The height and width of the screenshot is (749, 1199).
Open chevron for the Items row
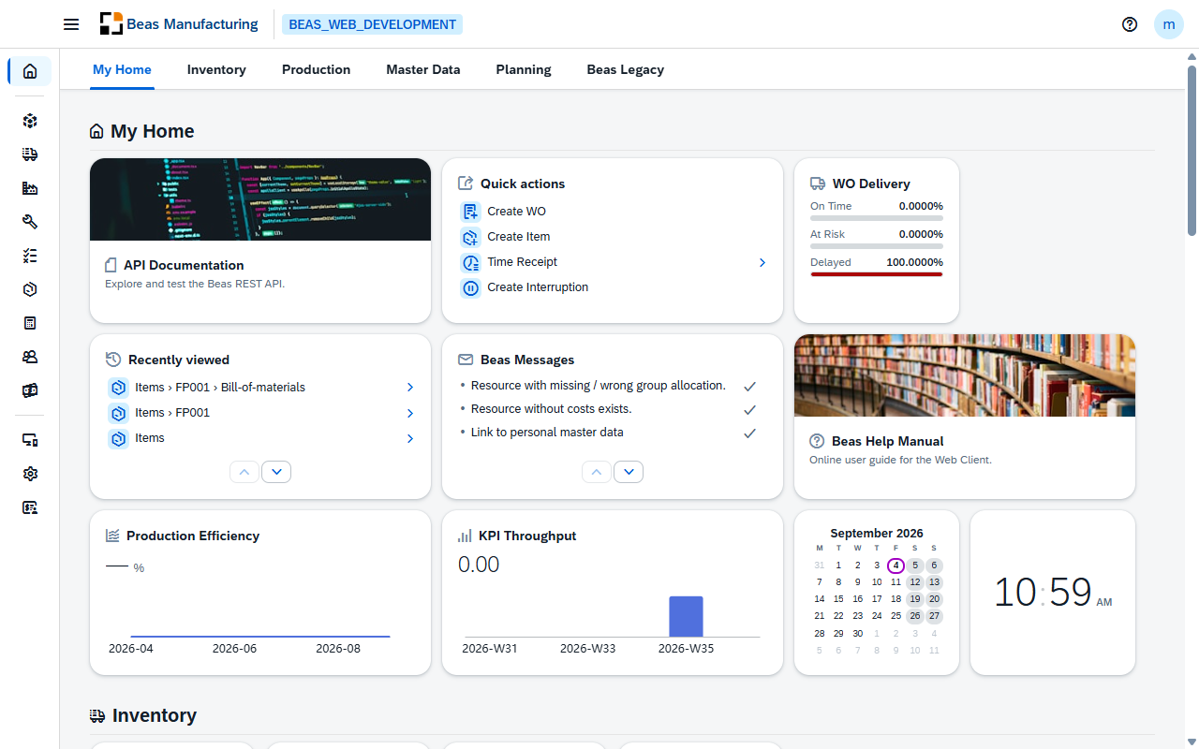(x=410, y=438)
